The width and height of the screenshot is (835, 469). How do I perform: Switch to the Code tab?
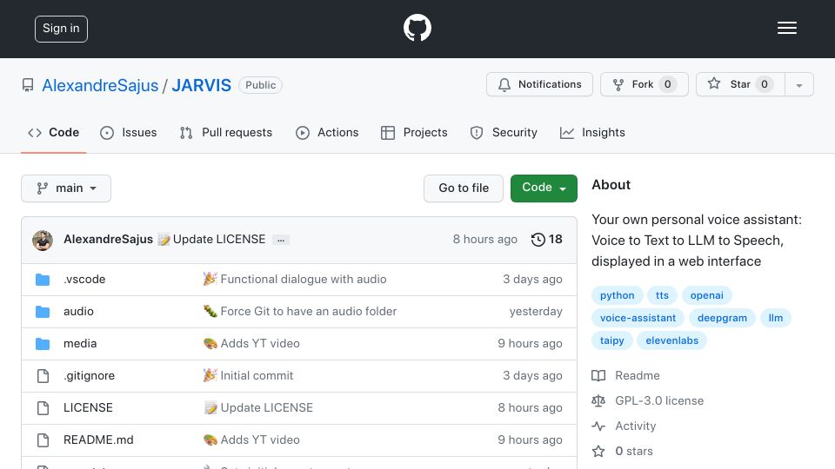pyautogui.click(x=54, y=132)
